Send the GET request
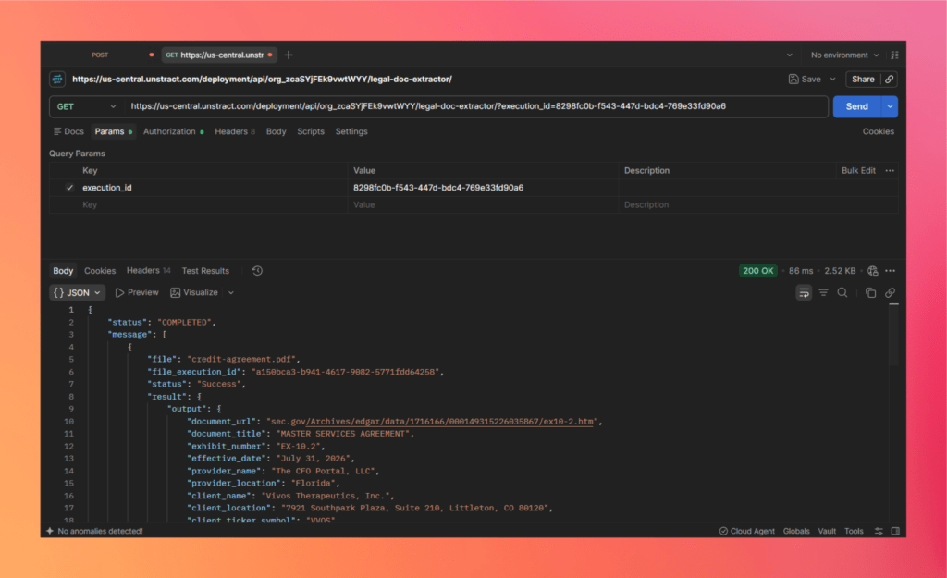 (857, 106)
